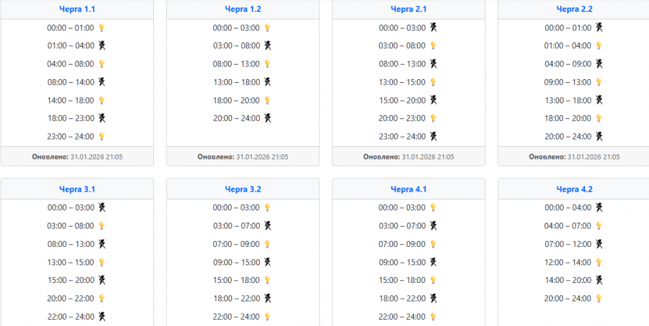Click light bulb icon for Черга 3.2 07:00 – 09:00
The height and width of the screenshot is (326, 649).
coord(267,244)
